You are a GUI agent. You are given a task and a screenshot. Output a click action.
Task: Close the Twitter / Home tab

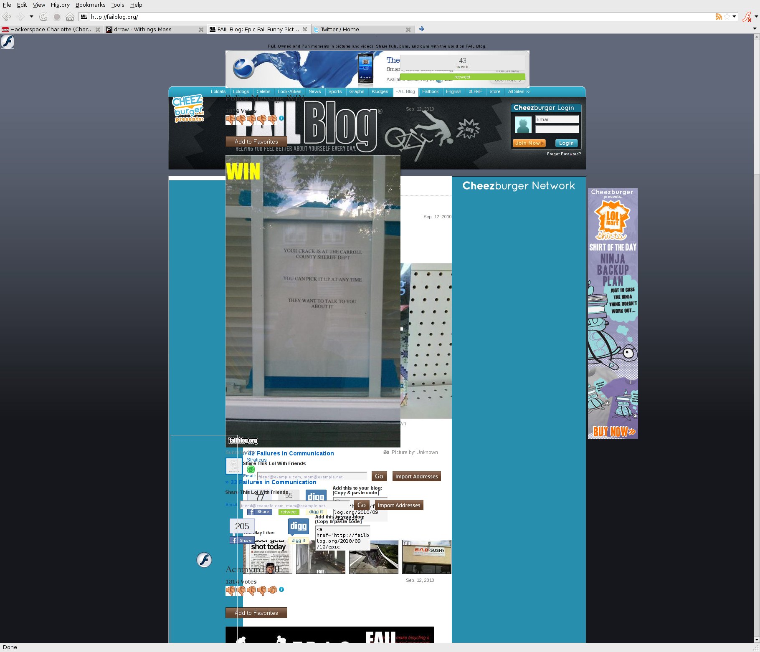click(x=408, y=29)
